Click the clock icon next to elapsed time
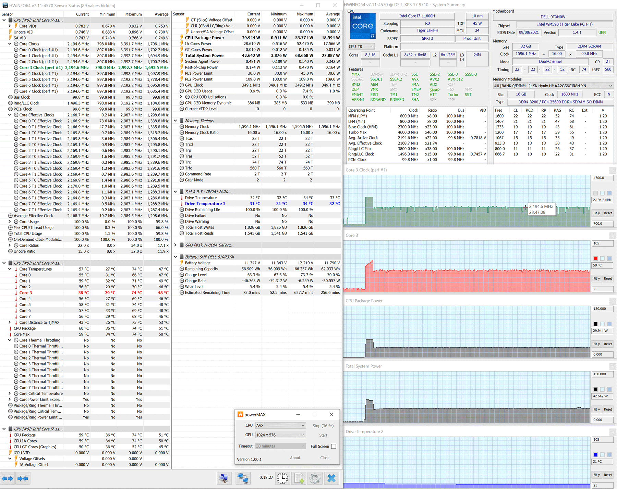Image resolution: width=617 pixels, height=489 pixels. pyautogui.click(x=282, y=478)
